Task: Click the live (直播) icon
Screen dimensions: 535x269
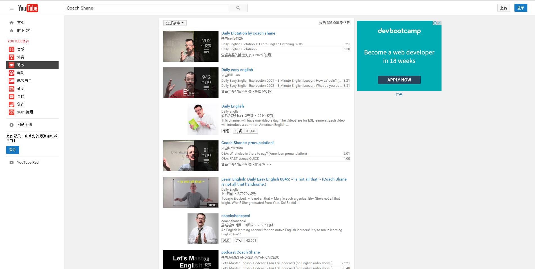Action: pyautogui.click(x=12, y=96)
